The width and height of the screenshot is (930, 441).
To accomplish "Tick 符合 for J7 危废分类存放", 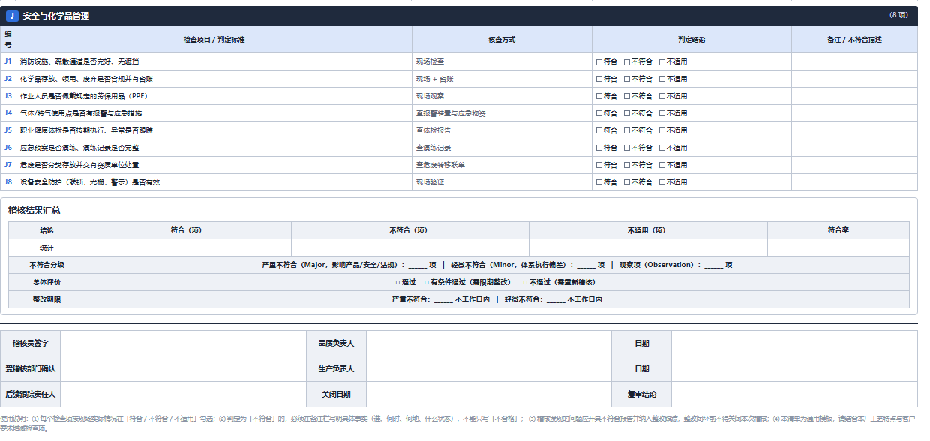I will point(599,165).
